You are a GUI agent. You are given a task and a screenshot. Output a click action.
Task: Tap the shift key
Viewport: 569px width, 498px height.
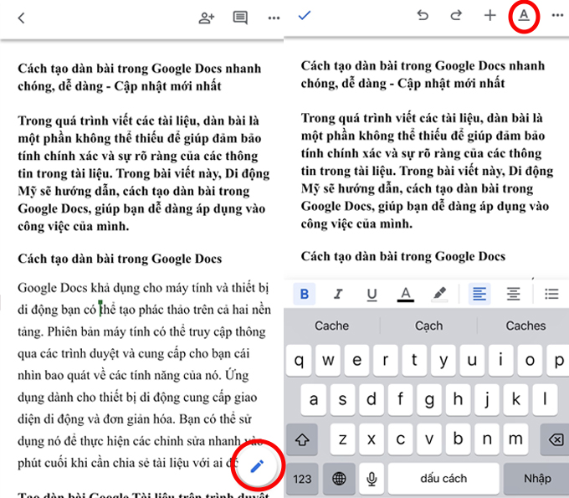click(x=302, y=439)
